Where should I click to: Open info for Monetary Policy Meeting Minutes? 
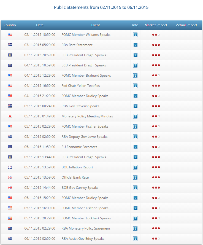[135, 116]
